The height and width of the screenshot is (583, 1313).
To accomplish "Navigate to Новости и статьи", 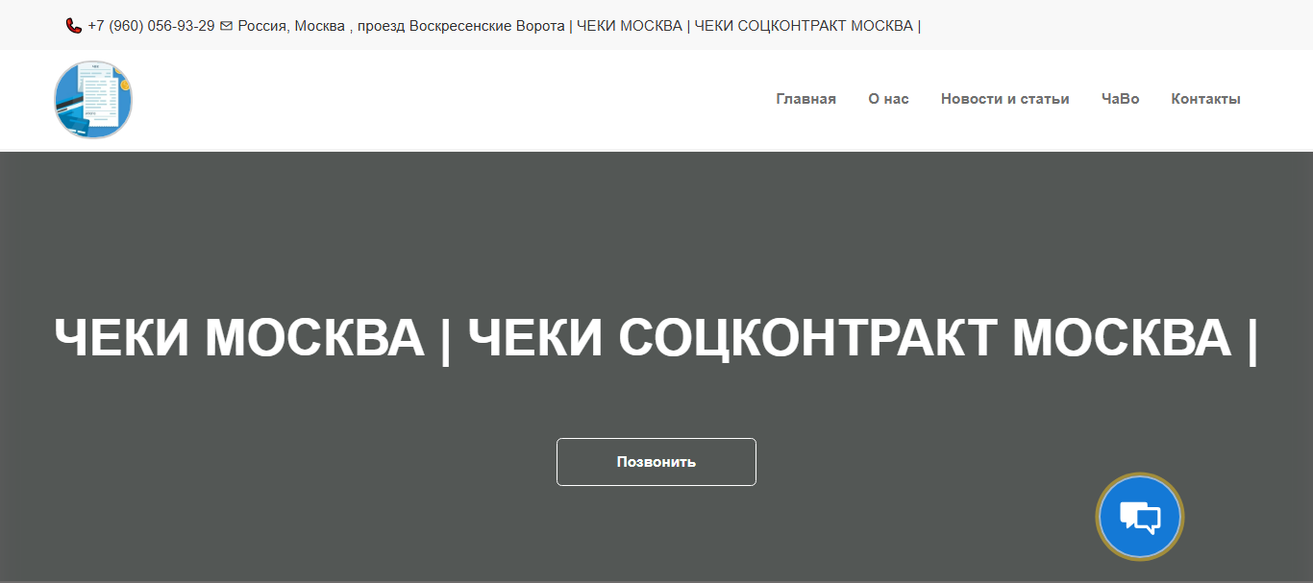I will [1004, 99].
